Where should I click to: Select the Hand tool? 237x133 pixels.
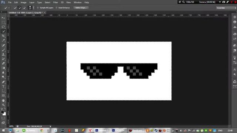3,100
